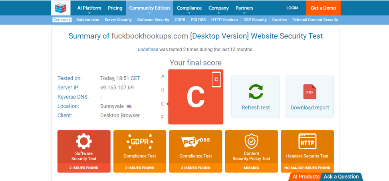Click the Your final score heading

click(195, 62)
